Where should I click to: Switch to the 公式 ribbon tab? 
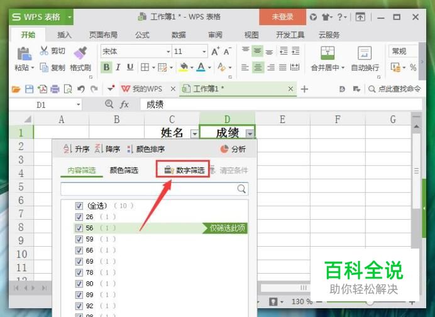[142, 35]
